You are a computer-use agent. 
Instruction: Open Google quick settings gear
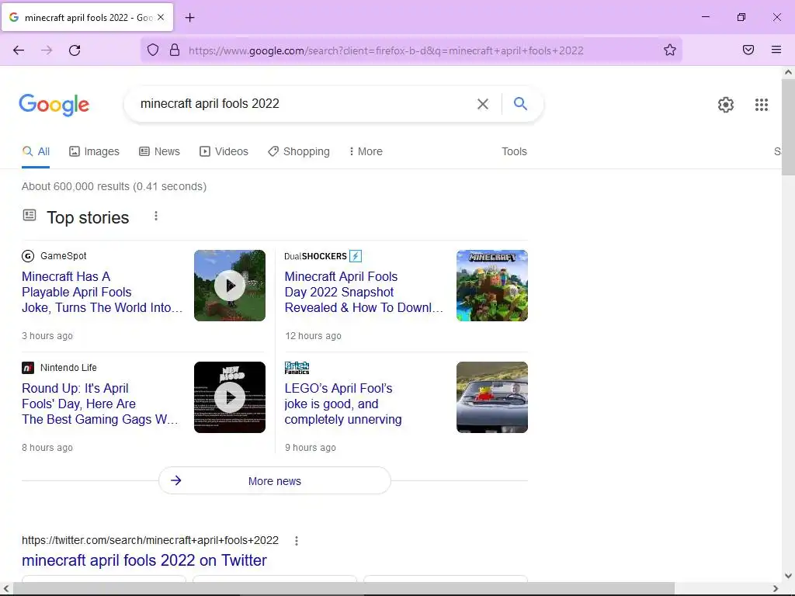(x=726, y=105)
